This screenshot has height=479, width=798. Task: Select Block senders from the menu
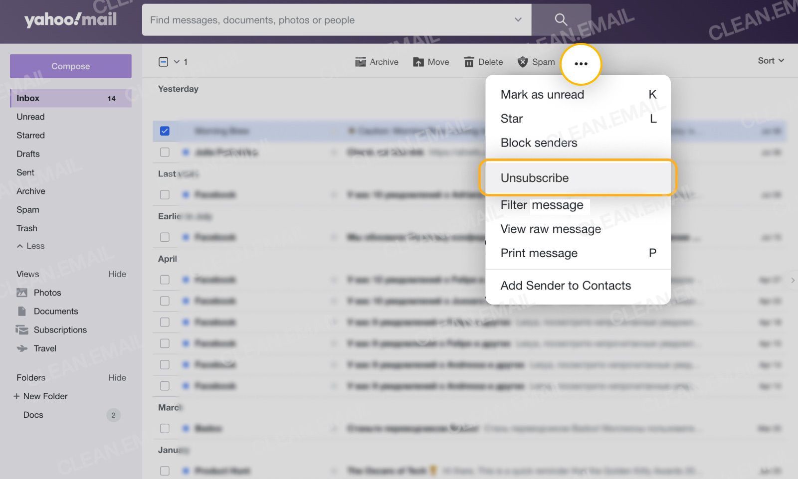[539, 143]
